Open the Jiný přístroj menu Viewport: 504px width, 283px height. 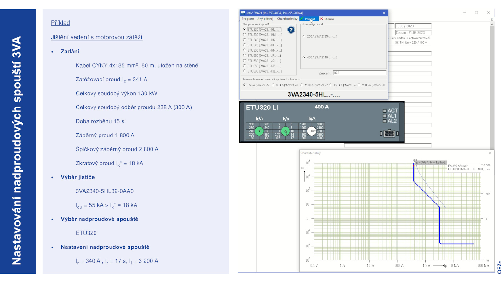[x=265, y=19]
